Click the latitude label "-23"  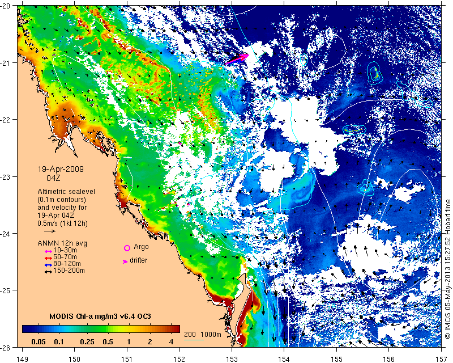click(6, 176)
